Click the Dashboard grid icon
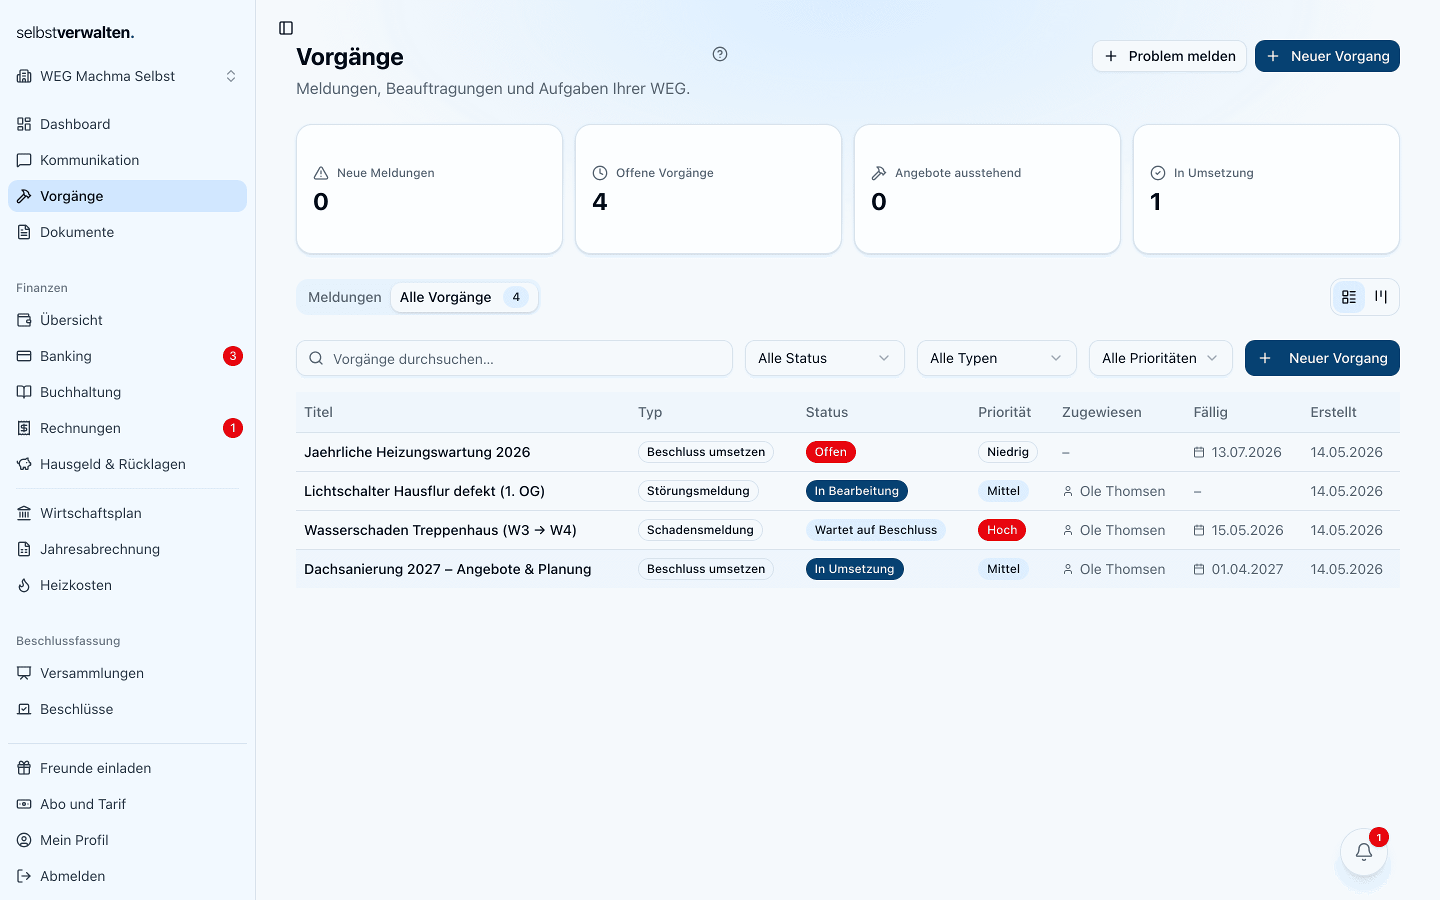 24,124
